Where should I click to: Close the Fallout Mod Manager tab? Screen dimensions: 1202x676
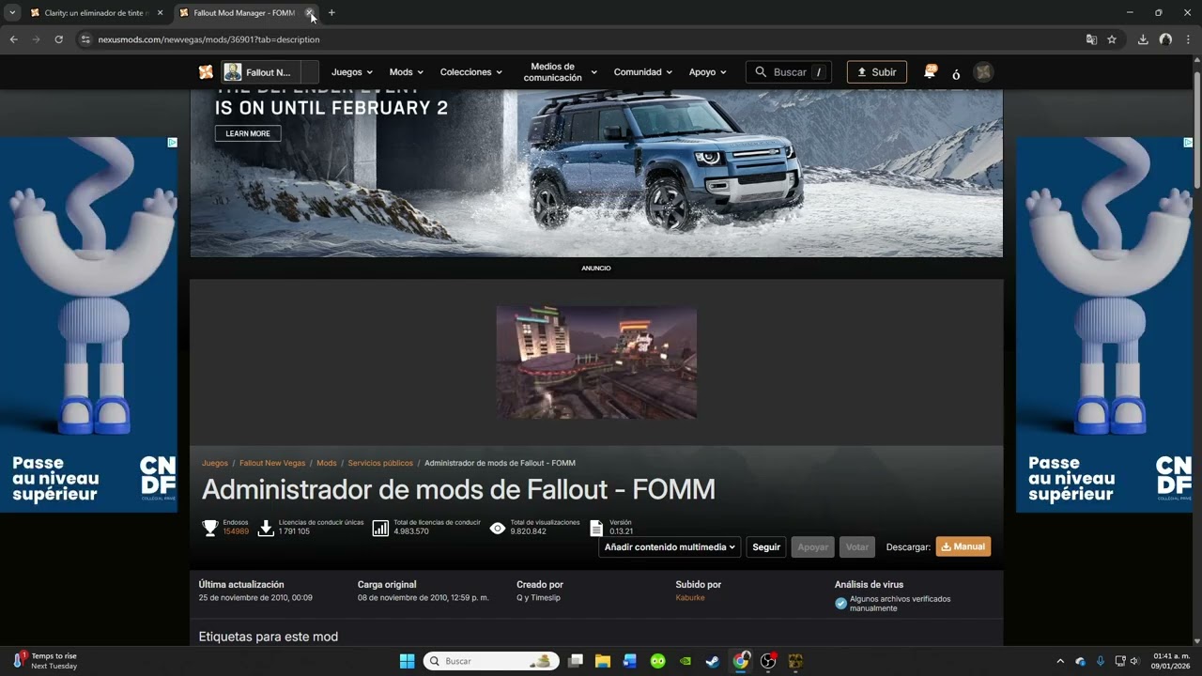[x=310, y=13]
